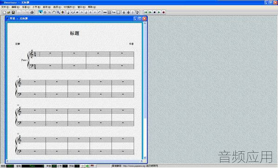The height and width of the screenshot is (168, 278).
Task: Start recording with the red record button
Action: click(x=163, y=12)
